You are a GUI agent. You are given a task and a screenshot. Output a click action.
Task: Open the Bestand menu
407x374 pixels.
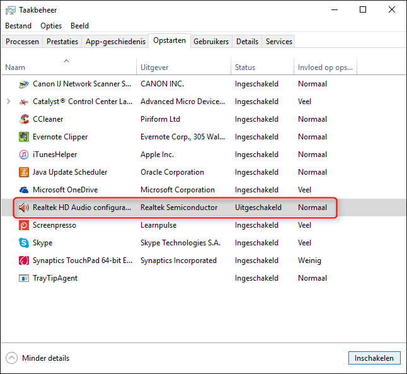pyautogui.click(x=18, y=26)
